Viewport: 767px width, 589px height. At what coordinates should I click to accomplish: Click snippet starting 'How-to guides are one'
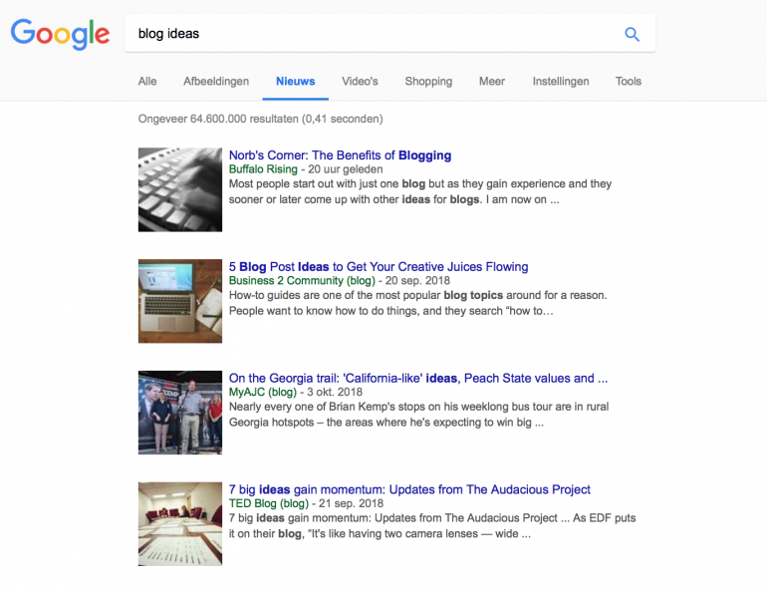417,303
